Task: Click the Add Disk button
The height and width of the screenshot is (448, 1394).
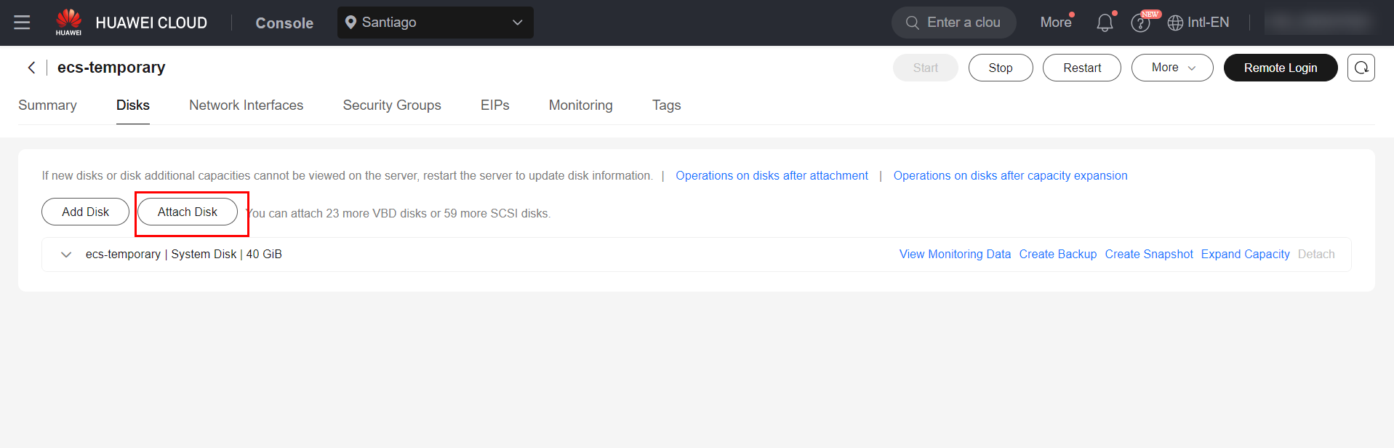Action: (x=85, y=212)
